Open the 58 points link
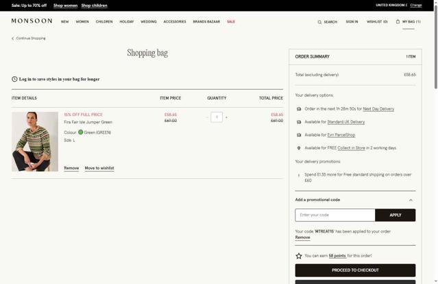The image size is (438, 284). click(337, 256)
